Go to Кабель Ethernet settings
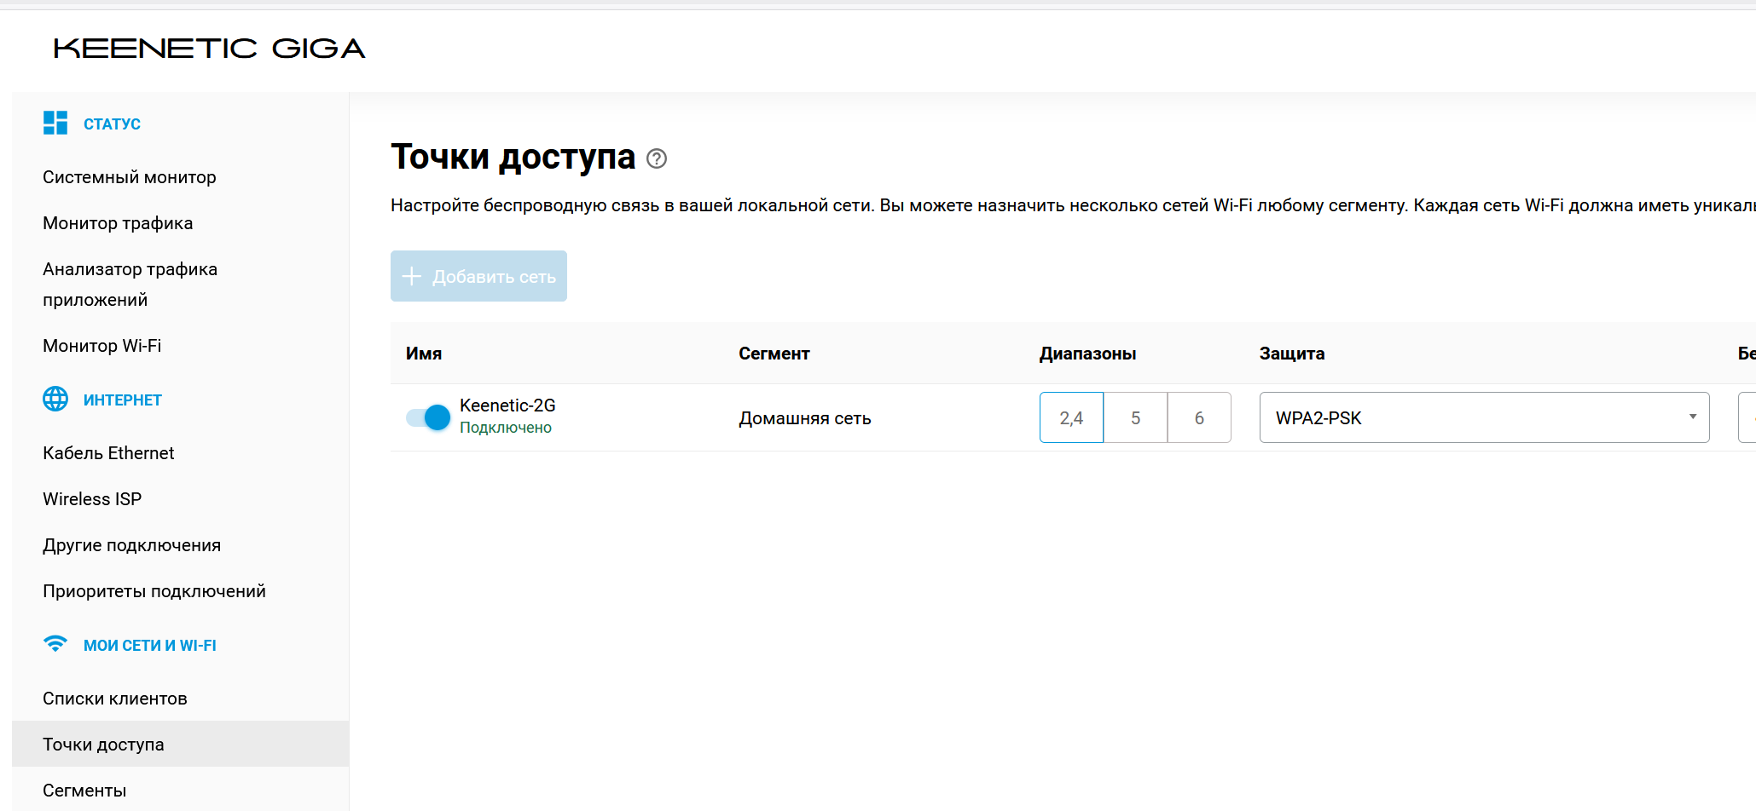Image resolution: width=1756 pixels, height=811 pixels. coord(108,453)
